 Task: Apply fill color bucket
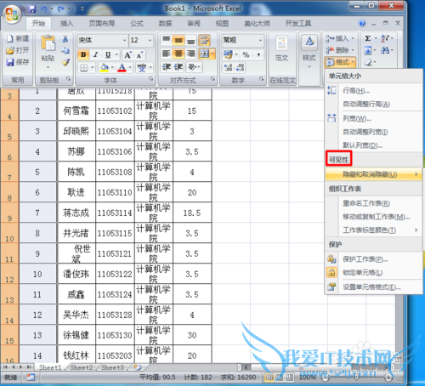[104, 67]
